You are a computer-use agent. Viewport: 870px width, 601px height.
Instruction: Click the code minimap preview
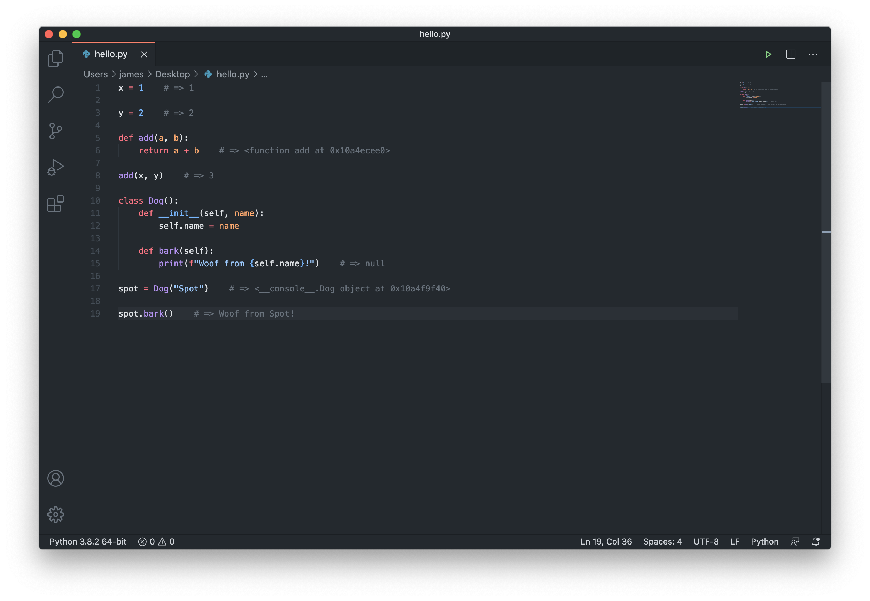click(x=780, y=94)
